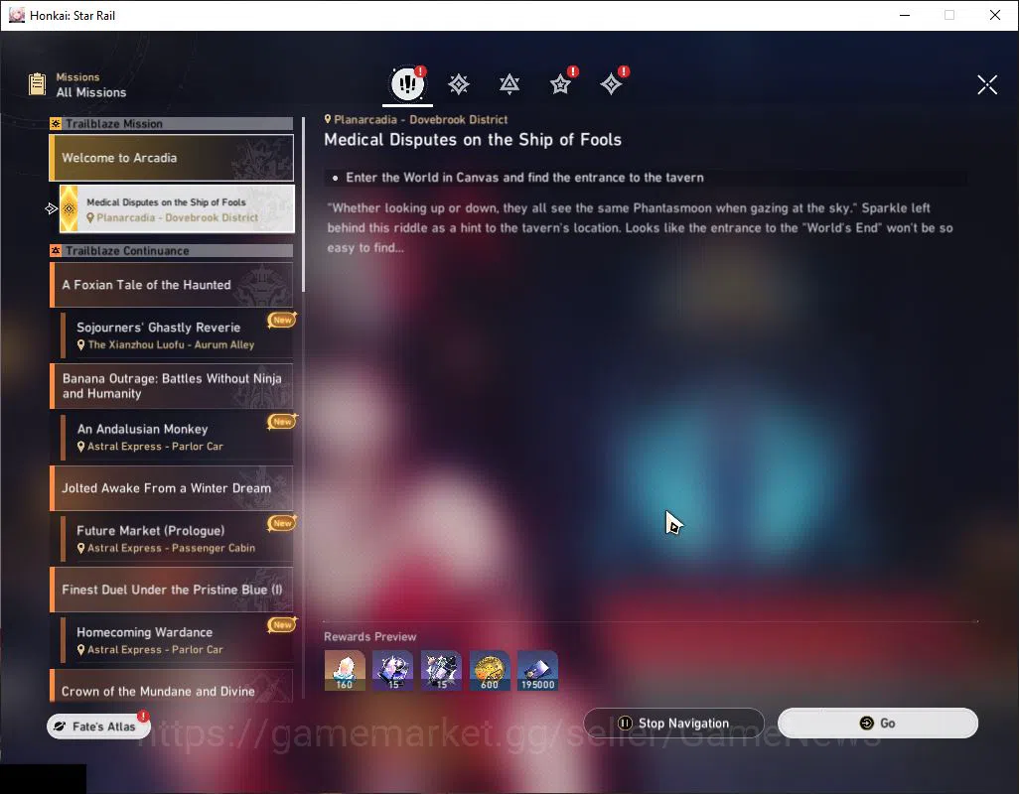1019x794 pixels.
Task: Click the New badge on An Andalusian Monkey
Action: [282, 422]
